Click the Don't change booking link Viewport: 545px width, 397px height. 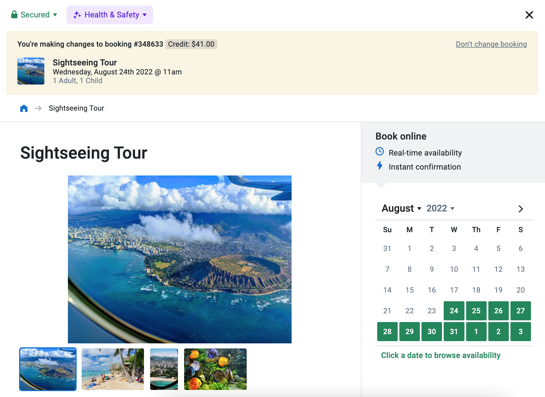click(x=491, y=44)
